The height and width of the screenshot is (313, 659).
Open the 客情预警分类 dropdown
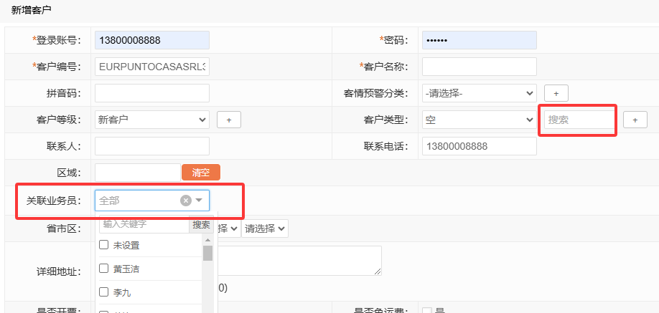pyautogui.click(x=479, y=93)
